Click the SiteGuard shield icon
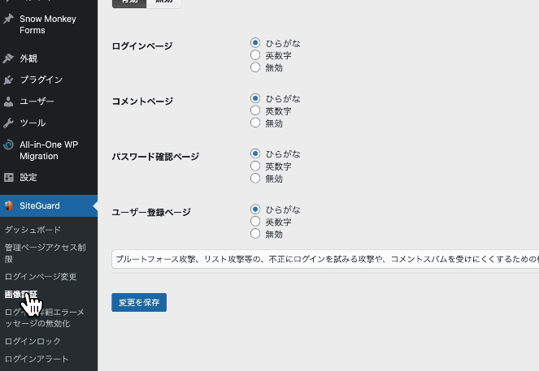The height and width of the screenshot is (371, 539). [8, 205]
